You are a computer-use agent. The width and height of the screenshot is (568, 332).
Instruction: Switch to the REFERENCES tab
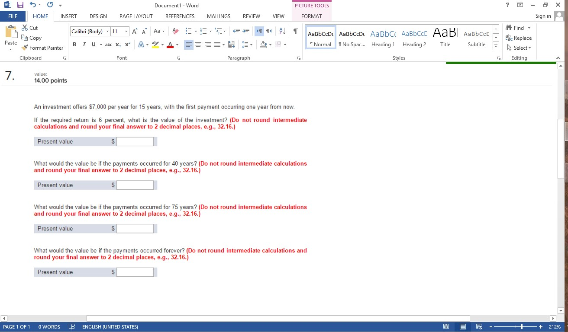pos(180,16)
